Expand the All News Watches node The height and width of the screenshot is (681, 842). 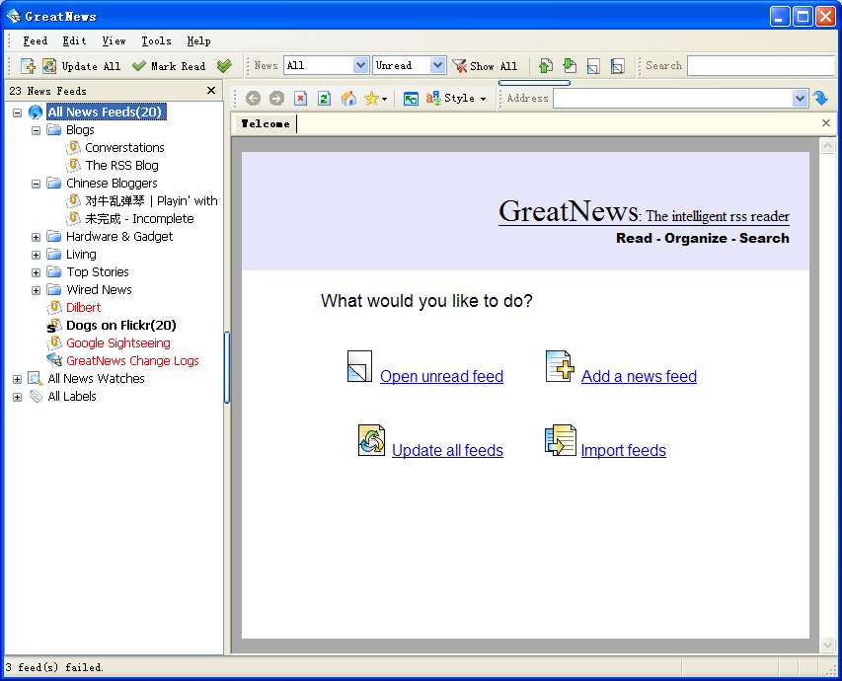[17, 379]
